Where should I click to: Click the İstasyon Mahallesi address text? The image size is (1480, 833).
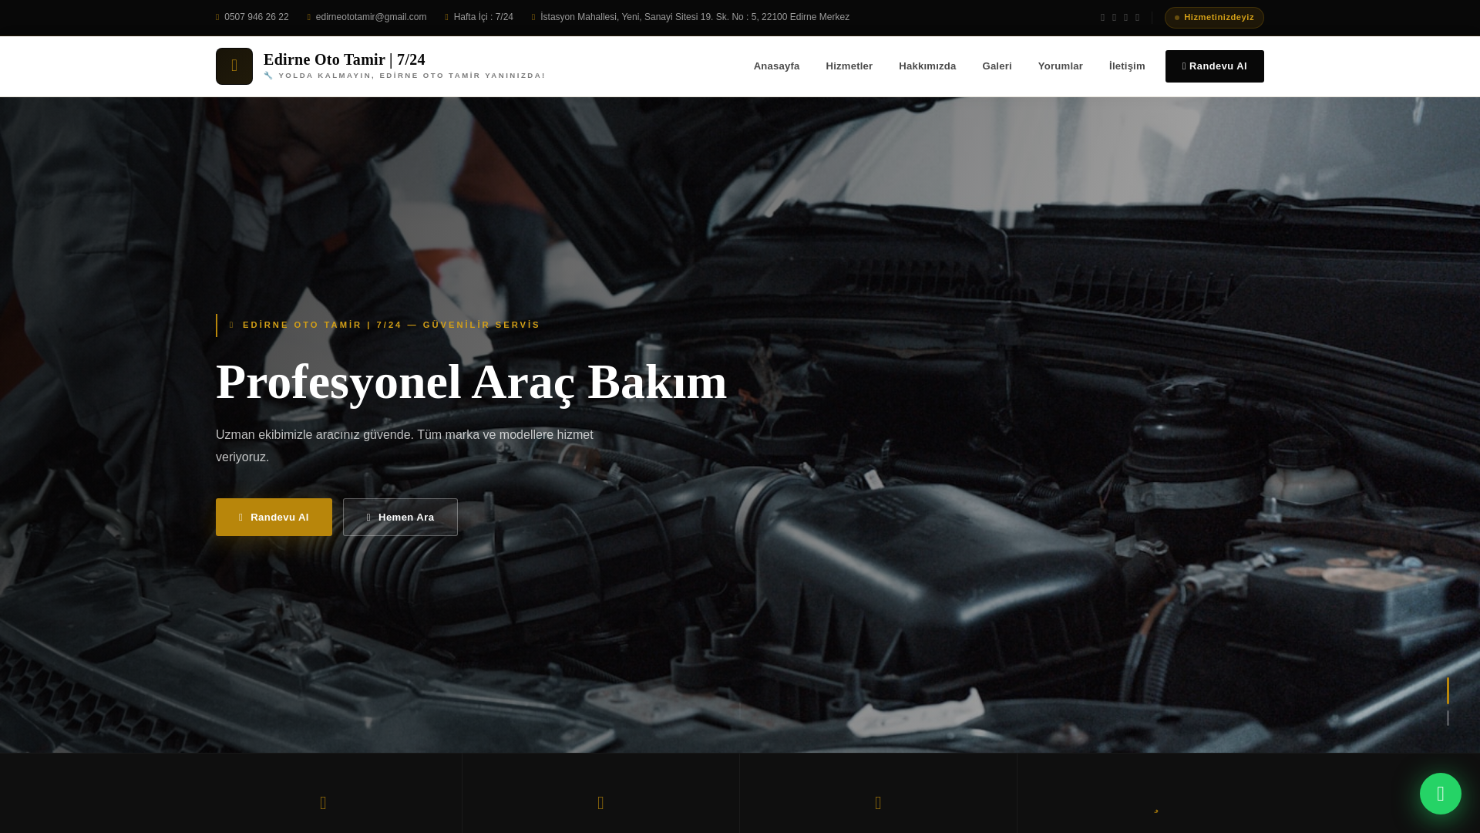pyautogui.click(x=695, y=17)
